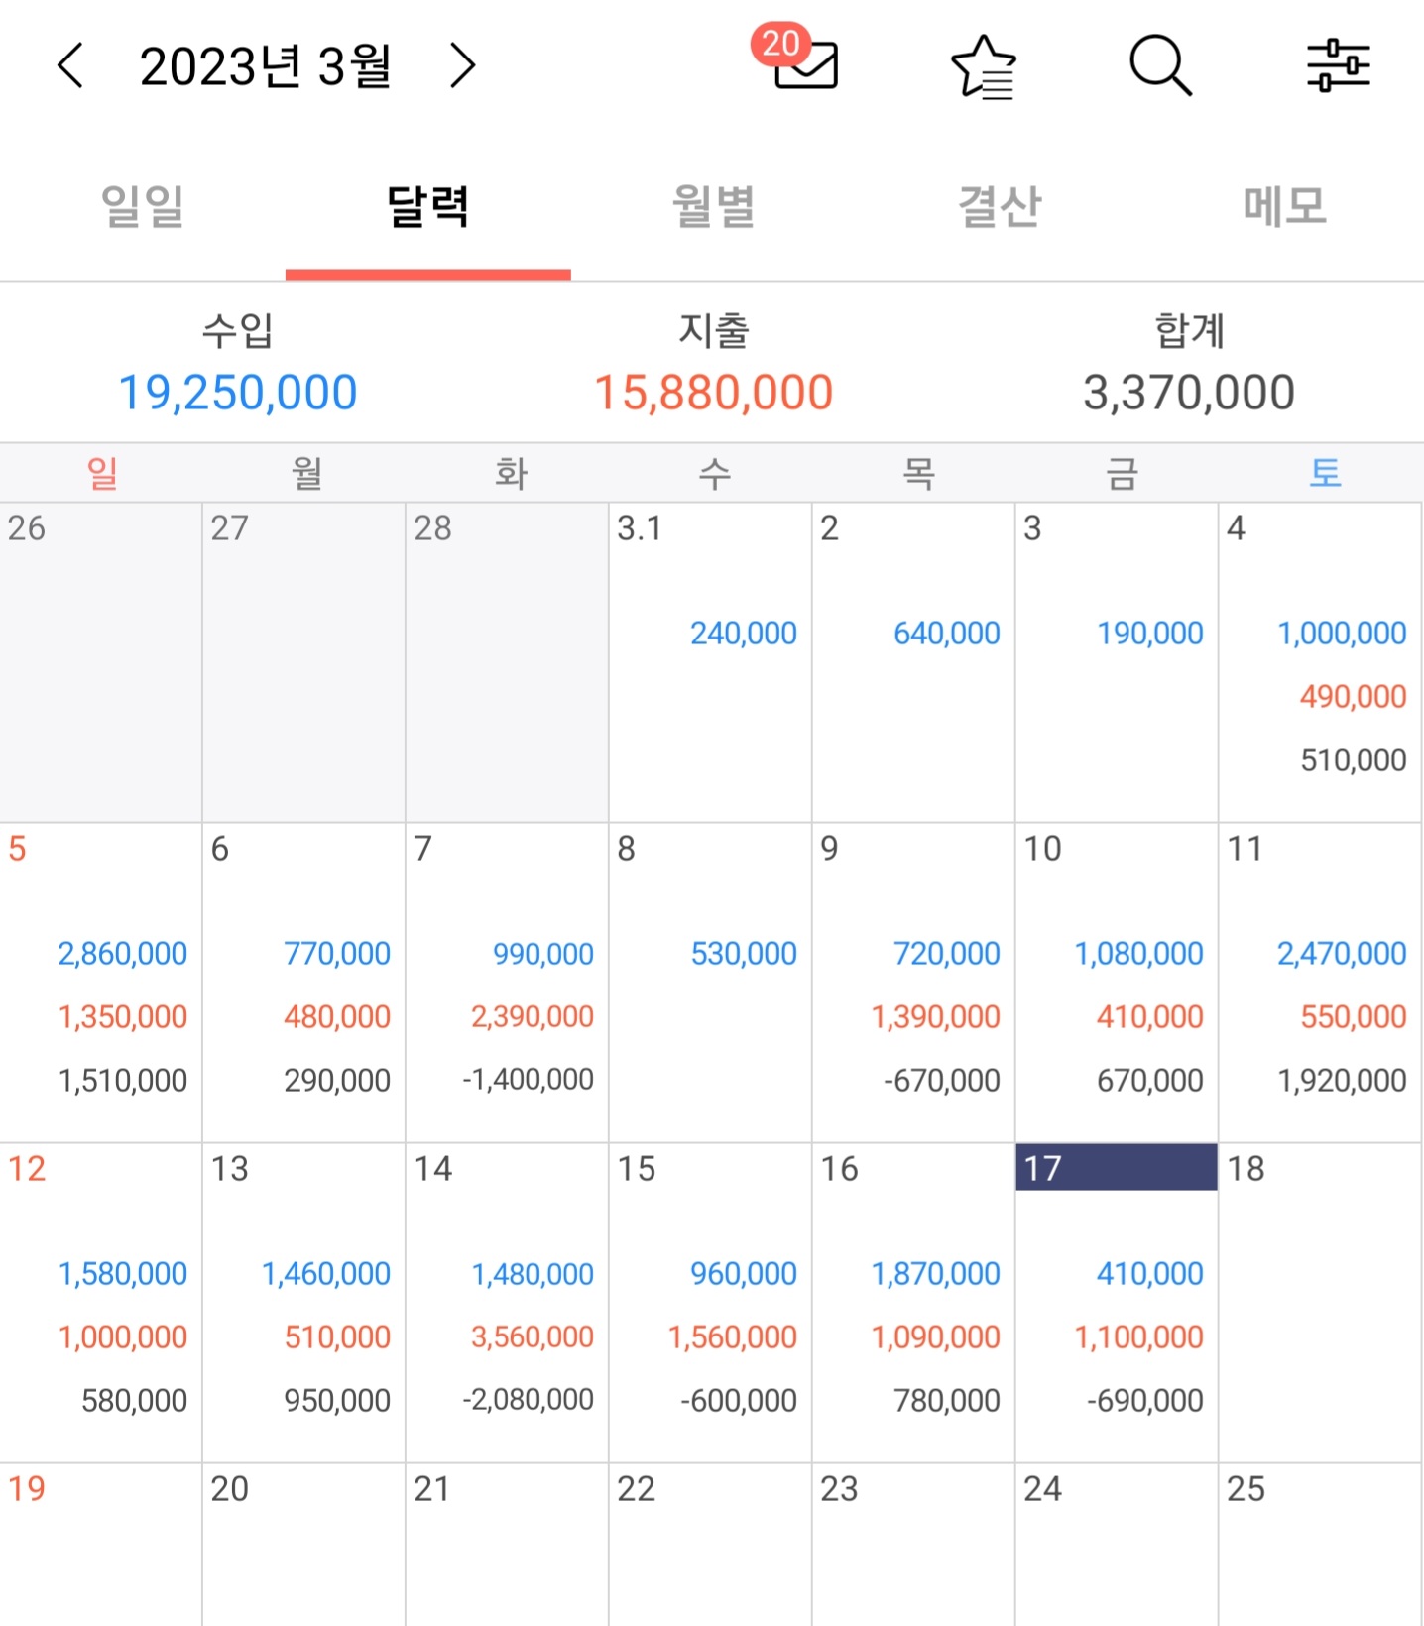Select March 14 calendar cell

click(x=507, y=1303)
